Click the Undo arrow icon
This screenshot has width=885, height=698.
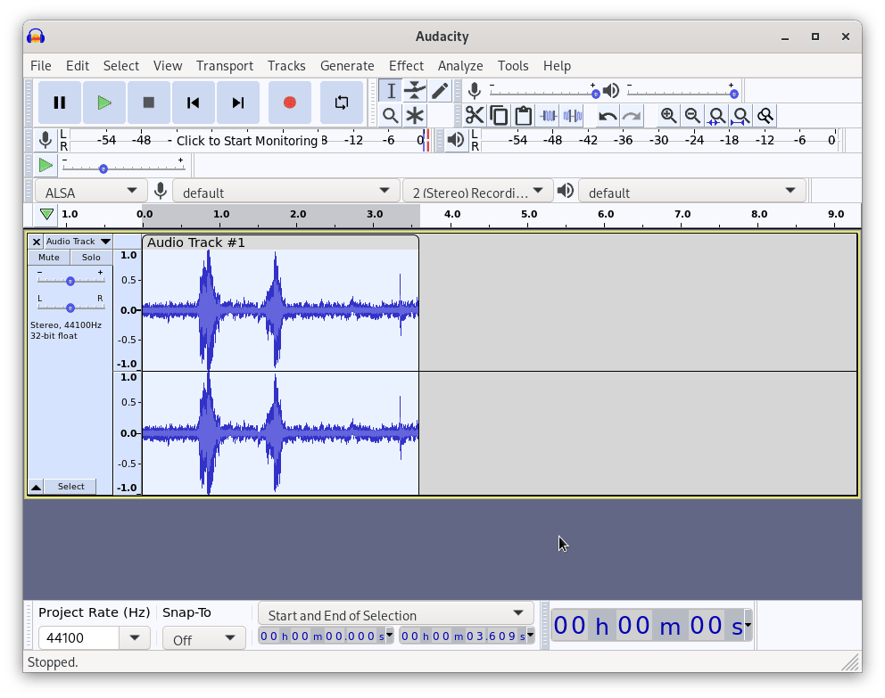coord(608,116)
